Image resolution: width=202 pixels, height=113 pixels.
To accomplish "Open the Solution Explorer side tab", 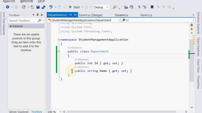I will point(199,23).
